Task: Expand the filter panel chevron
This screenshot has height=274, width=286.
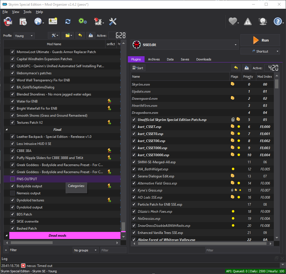Action: click(6, 250)
